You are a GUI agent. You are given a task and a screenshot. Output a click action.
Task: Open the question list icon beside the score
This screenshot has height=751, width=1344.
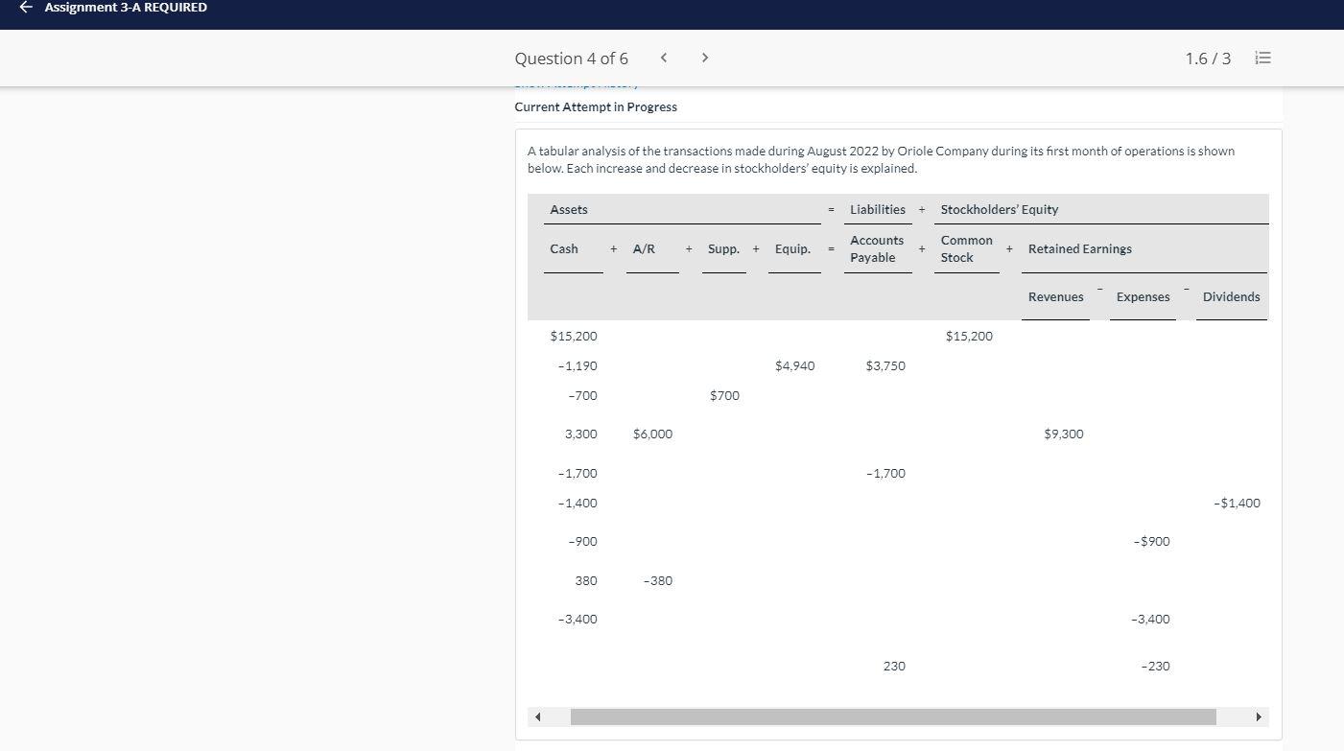click(x=1262, y=58)
